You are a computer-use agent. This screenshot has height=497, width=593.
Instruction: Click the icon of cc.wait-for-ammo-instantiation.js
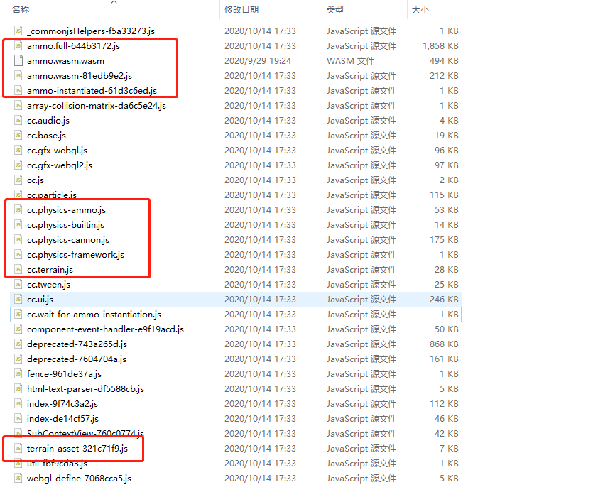click(18, 315)
